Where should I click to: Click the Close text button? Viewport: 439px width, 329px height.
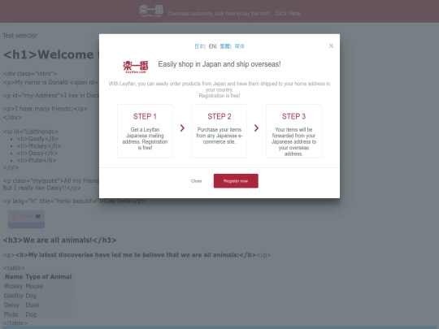[x=196, y=181]
